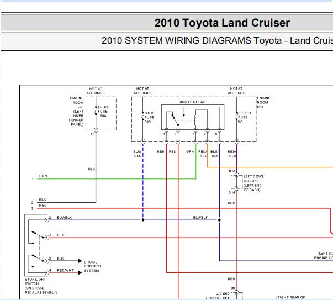Click "RED" label below connector D14
This screenshot has height=300, width=333.
click(231, 203)
